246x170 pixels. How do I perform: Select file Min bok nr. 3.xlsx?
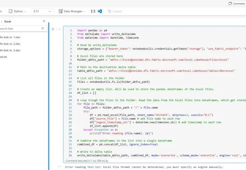[10, 50]
